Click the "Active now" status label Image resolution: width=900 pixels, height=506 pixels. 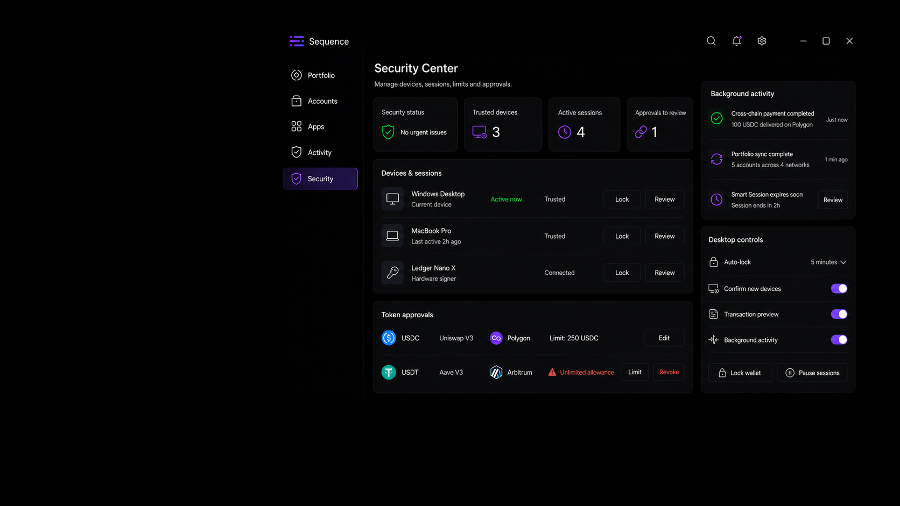[x=506, y=199]
